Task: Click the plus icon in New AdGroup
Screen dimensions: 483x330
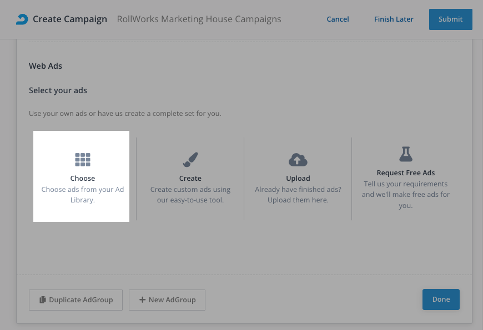Action: pos(142,300)
